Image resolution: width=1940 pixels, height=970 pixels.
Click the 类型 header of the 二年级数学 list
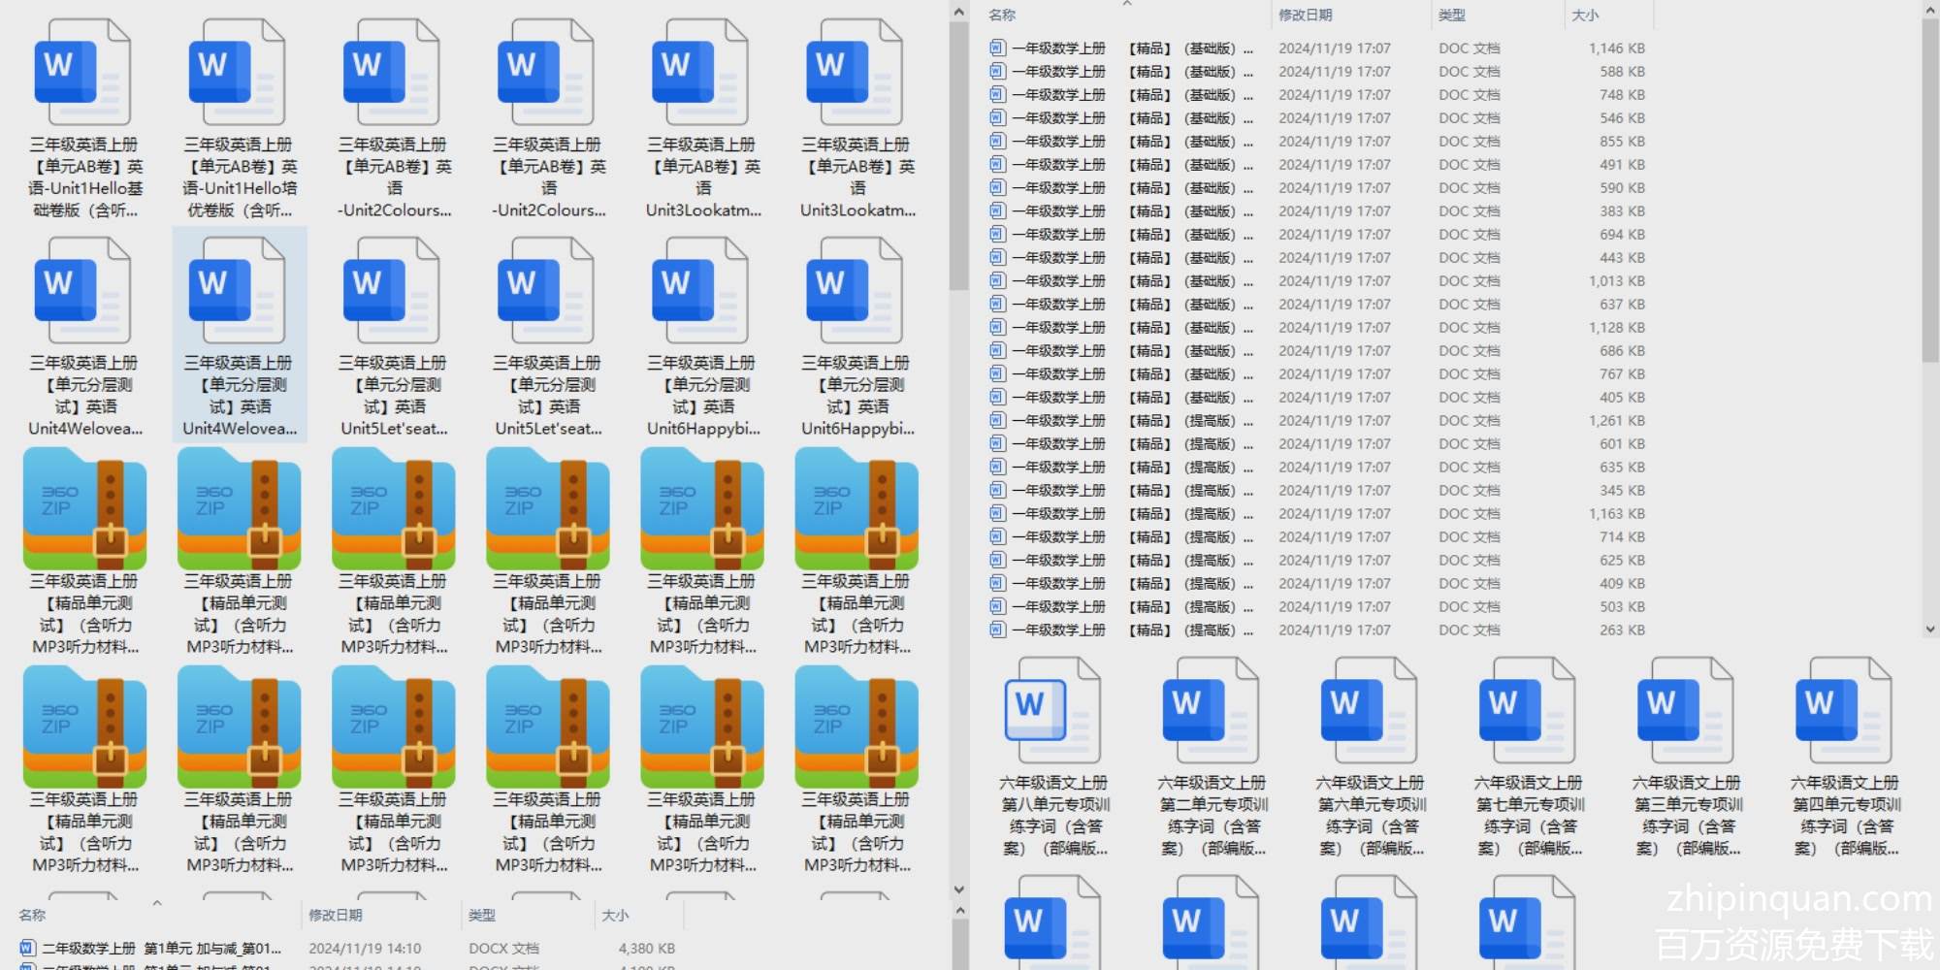click(481, 915)
